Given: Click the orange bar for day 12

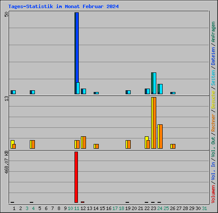Looking at the screenshot, I should click(84, 142).
